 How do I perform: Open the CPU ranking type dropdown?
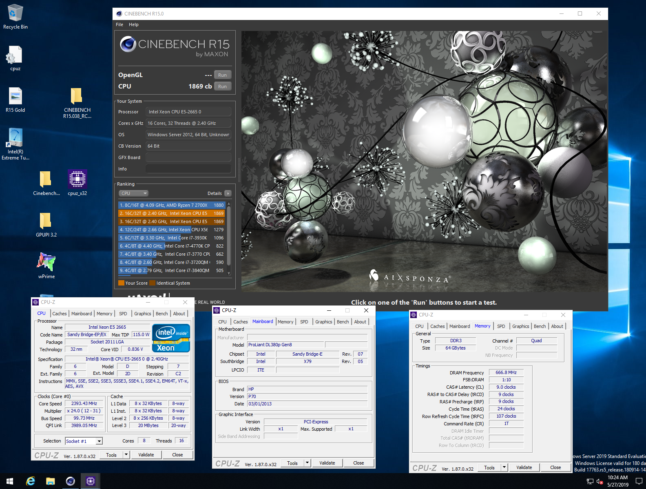point(134,193)
